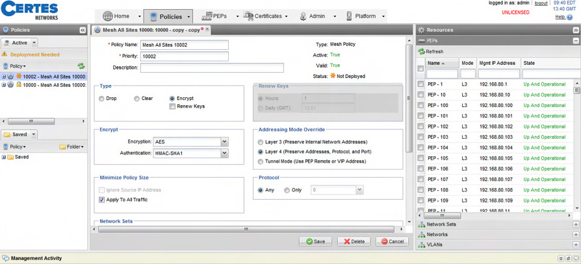This screenshot has width=581, height=264.
Task: Collapse the Policies panel with double-arrow icon
Action: (83, 30)
